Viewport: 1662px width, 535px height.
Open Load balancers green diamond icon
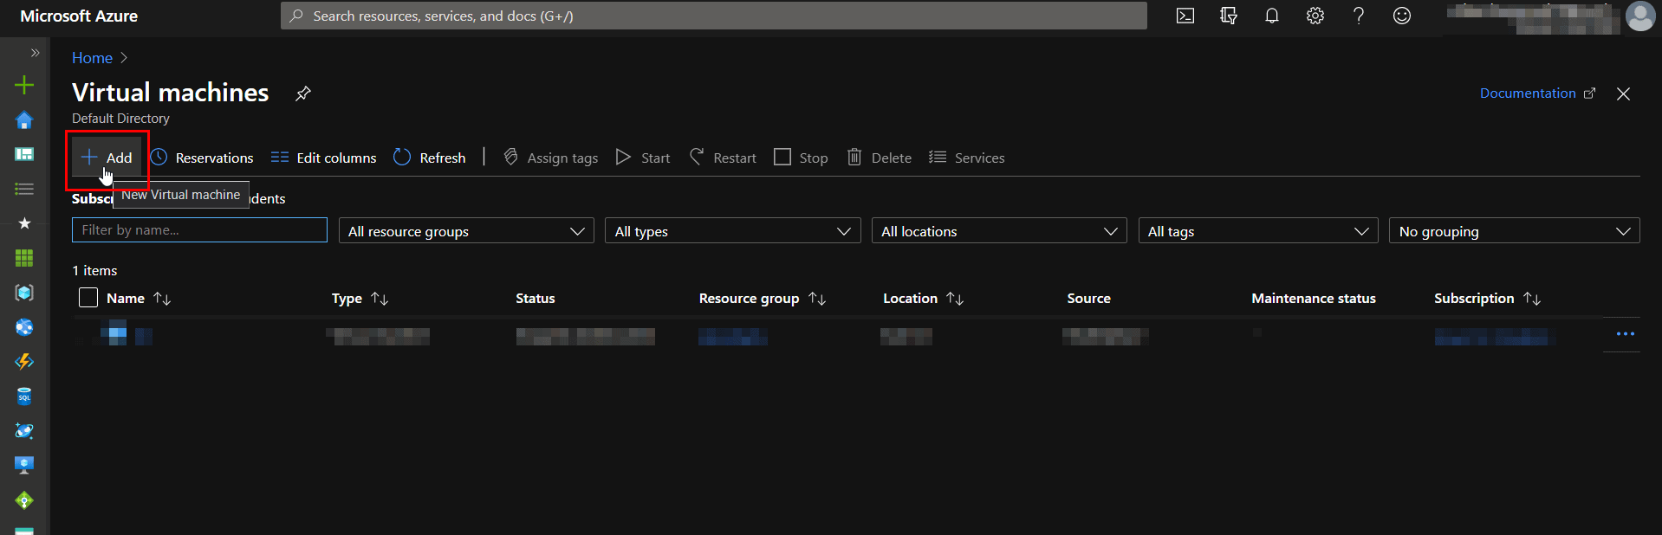[x=24, y=500]
